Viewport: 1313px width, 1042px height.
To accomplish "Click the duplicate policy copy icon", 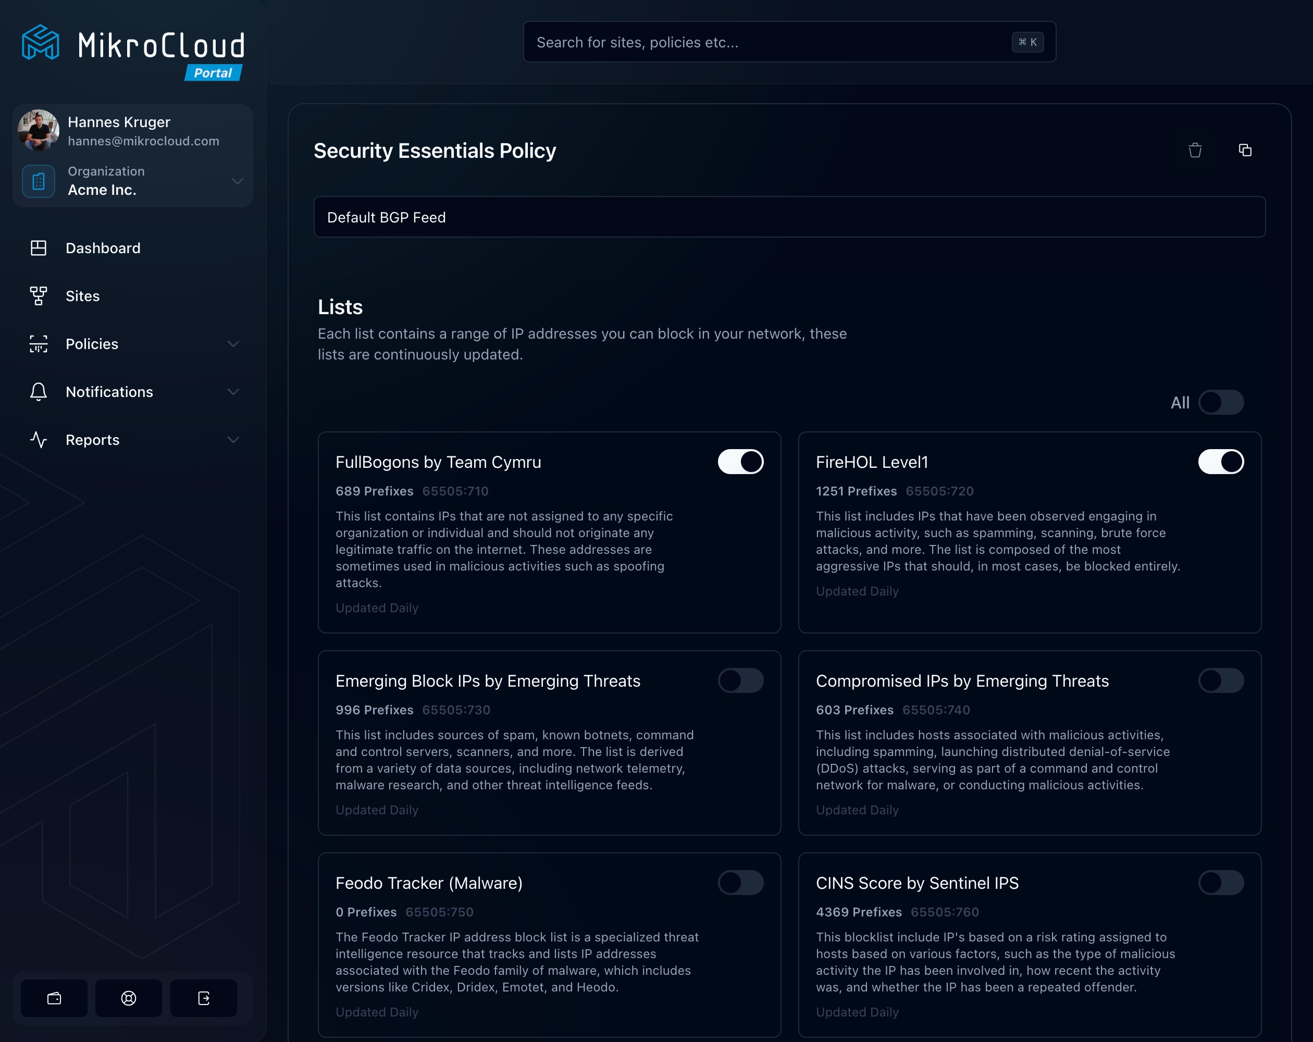I will click(1245, 149).
